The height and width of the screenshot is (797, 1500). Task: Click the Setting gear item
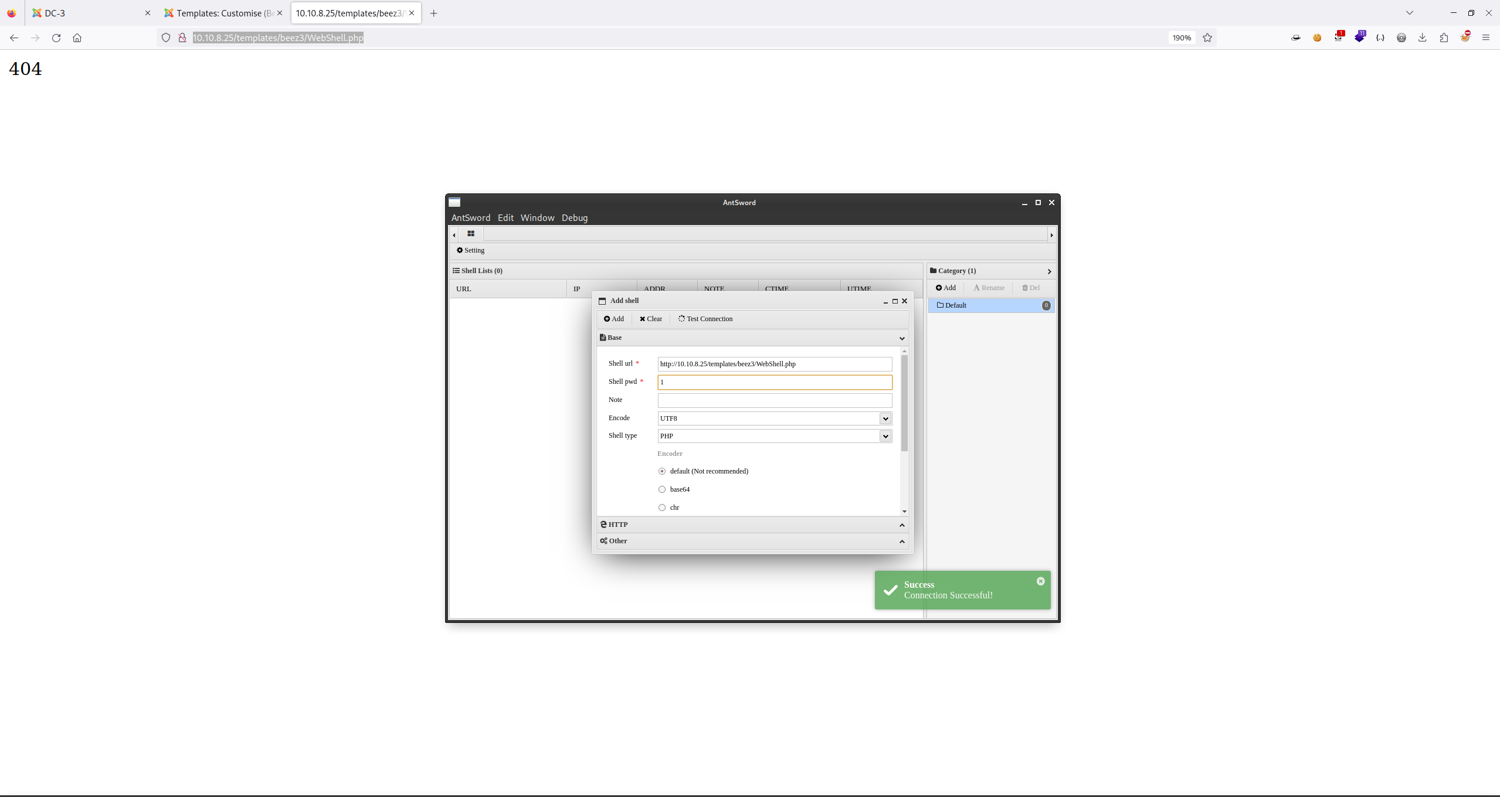(x=470, y=250)
